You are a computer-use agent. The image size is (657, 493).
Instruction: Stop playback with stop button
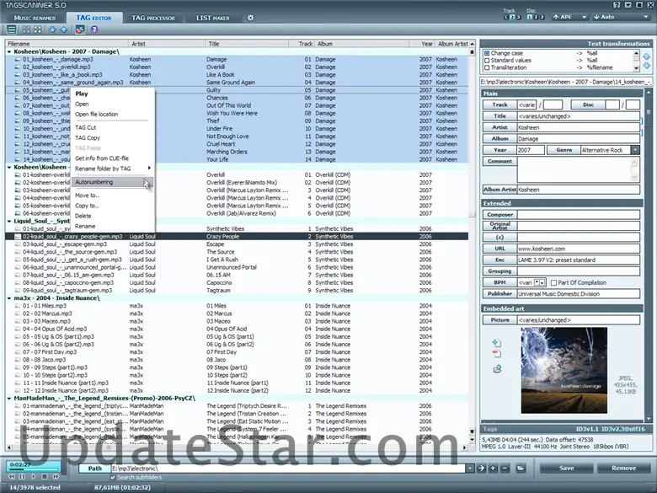coord(45,477)
